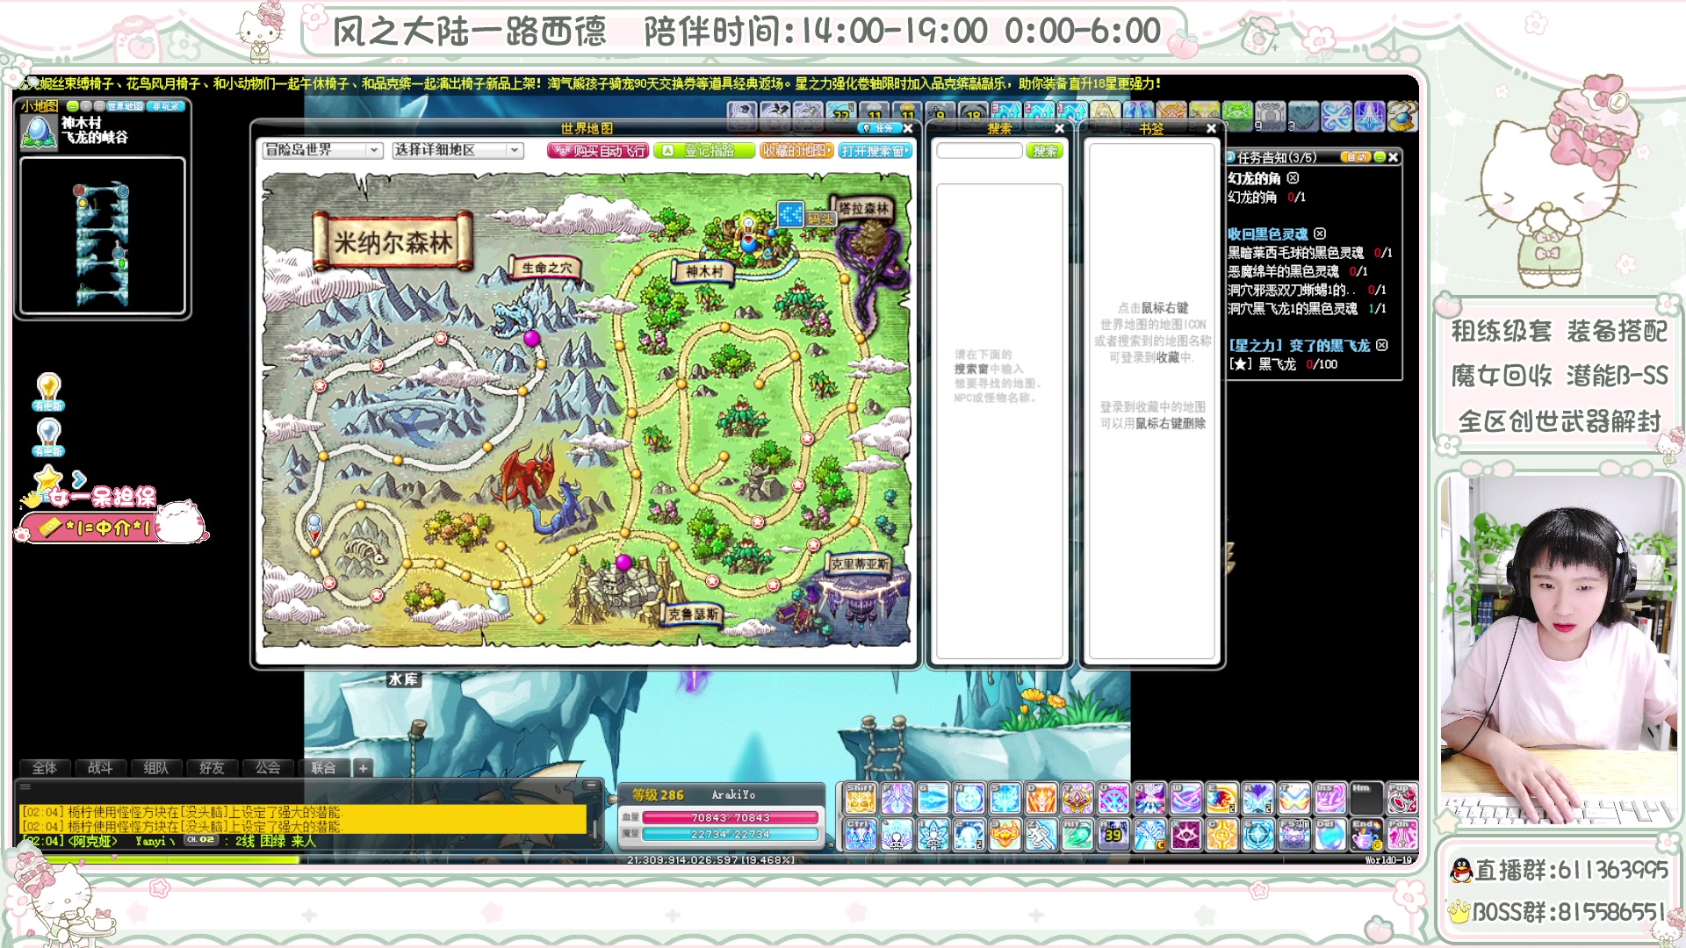The height and width of the screenshot is (948, 1686).
Task: Open the 冒险岛世界 world dropdown
Action: click(322, 150)
